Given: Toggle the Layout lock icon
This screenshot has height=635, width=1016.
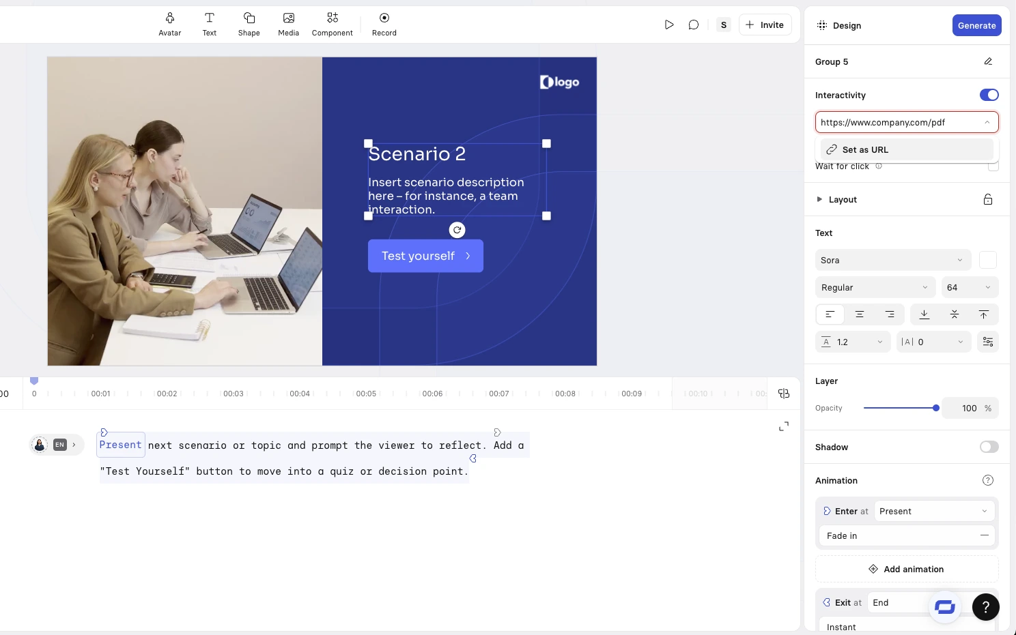Looking at the screenshot, I should pyautogui.click(x=988, y=199).
